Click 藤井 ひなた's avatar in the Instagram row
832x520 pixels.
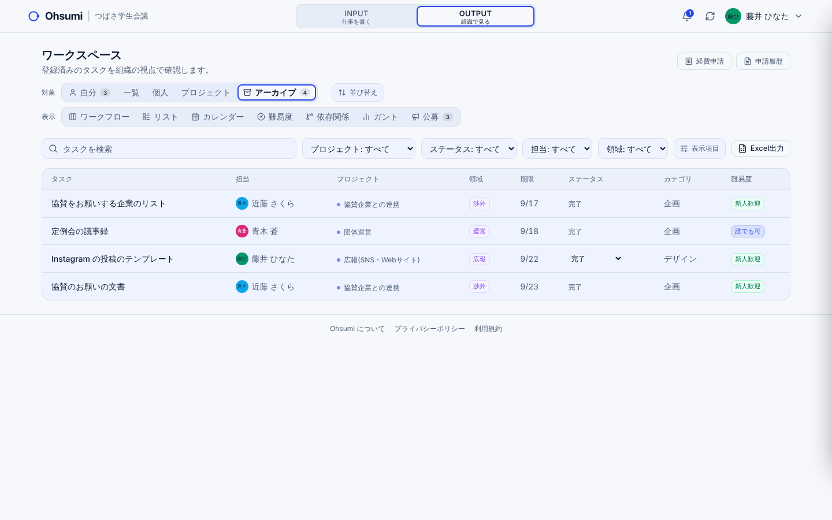click(242, 259)
